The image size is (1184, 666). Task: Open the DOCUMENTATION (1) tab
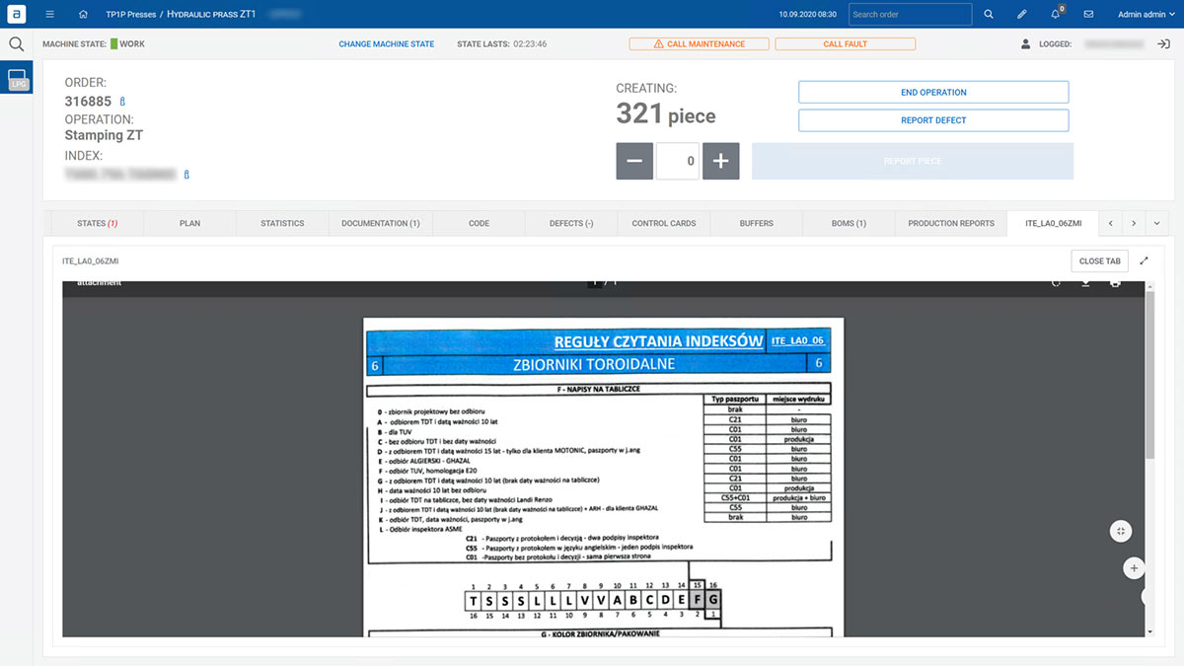(x=381, y=224)
